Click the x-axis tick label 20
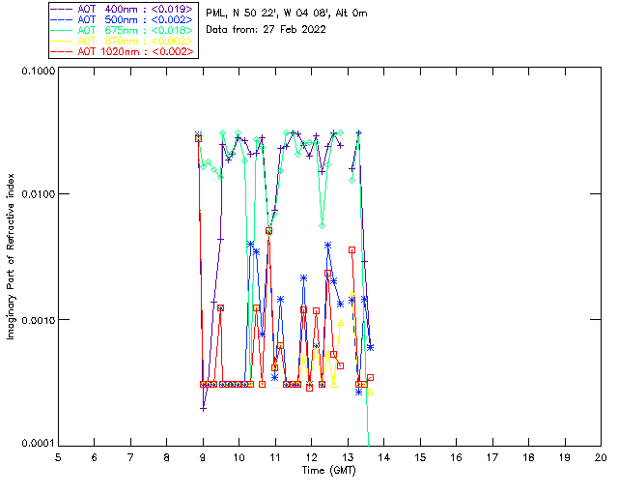618x495 pixels. click(x=600, y=457)
